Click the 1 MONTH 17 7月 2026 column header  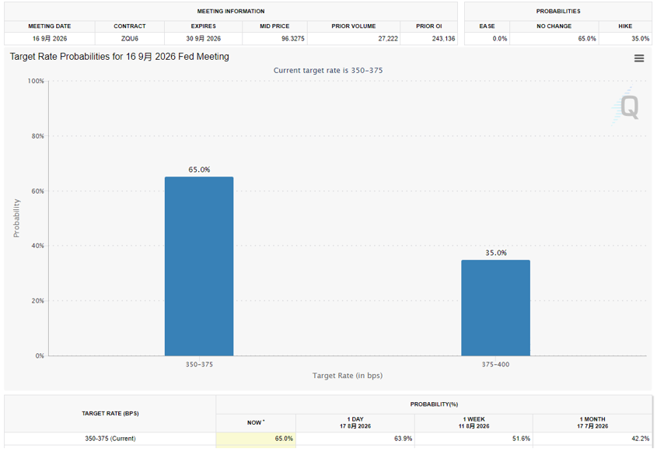tap(592, 423)
